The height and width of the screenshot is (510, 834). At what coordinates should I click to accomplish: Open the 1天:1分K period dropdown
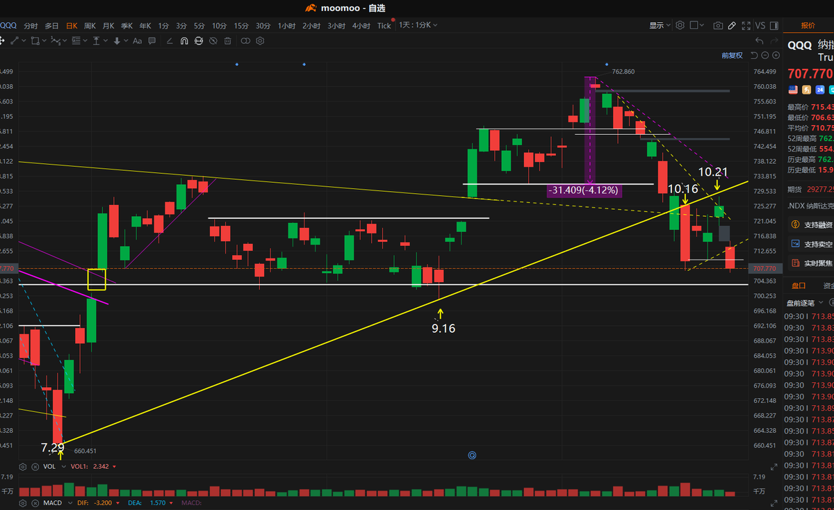(x=418, y=25)
